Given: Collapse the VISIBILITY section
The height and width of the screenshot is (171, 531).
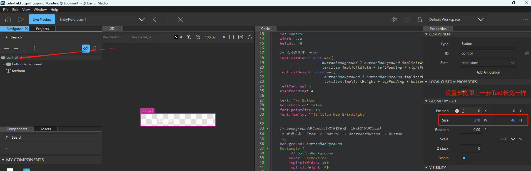Looking at the screenshot, I should (426, 167).
